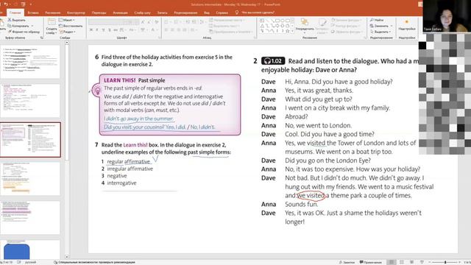
Task: Open the Слайд-шоу ribbon tab
Action: pos(142,13)
